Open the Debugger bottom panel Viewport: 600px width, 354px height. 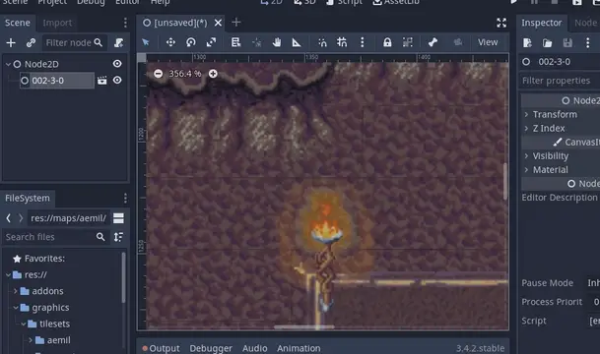211,348
